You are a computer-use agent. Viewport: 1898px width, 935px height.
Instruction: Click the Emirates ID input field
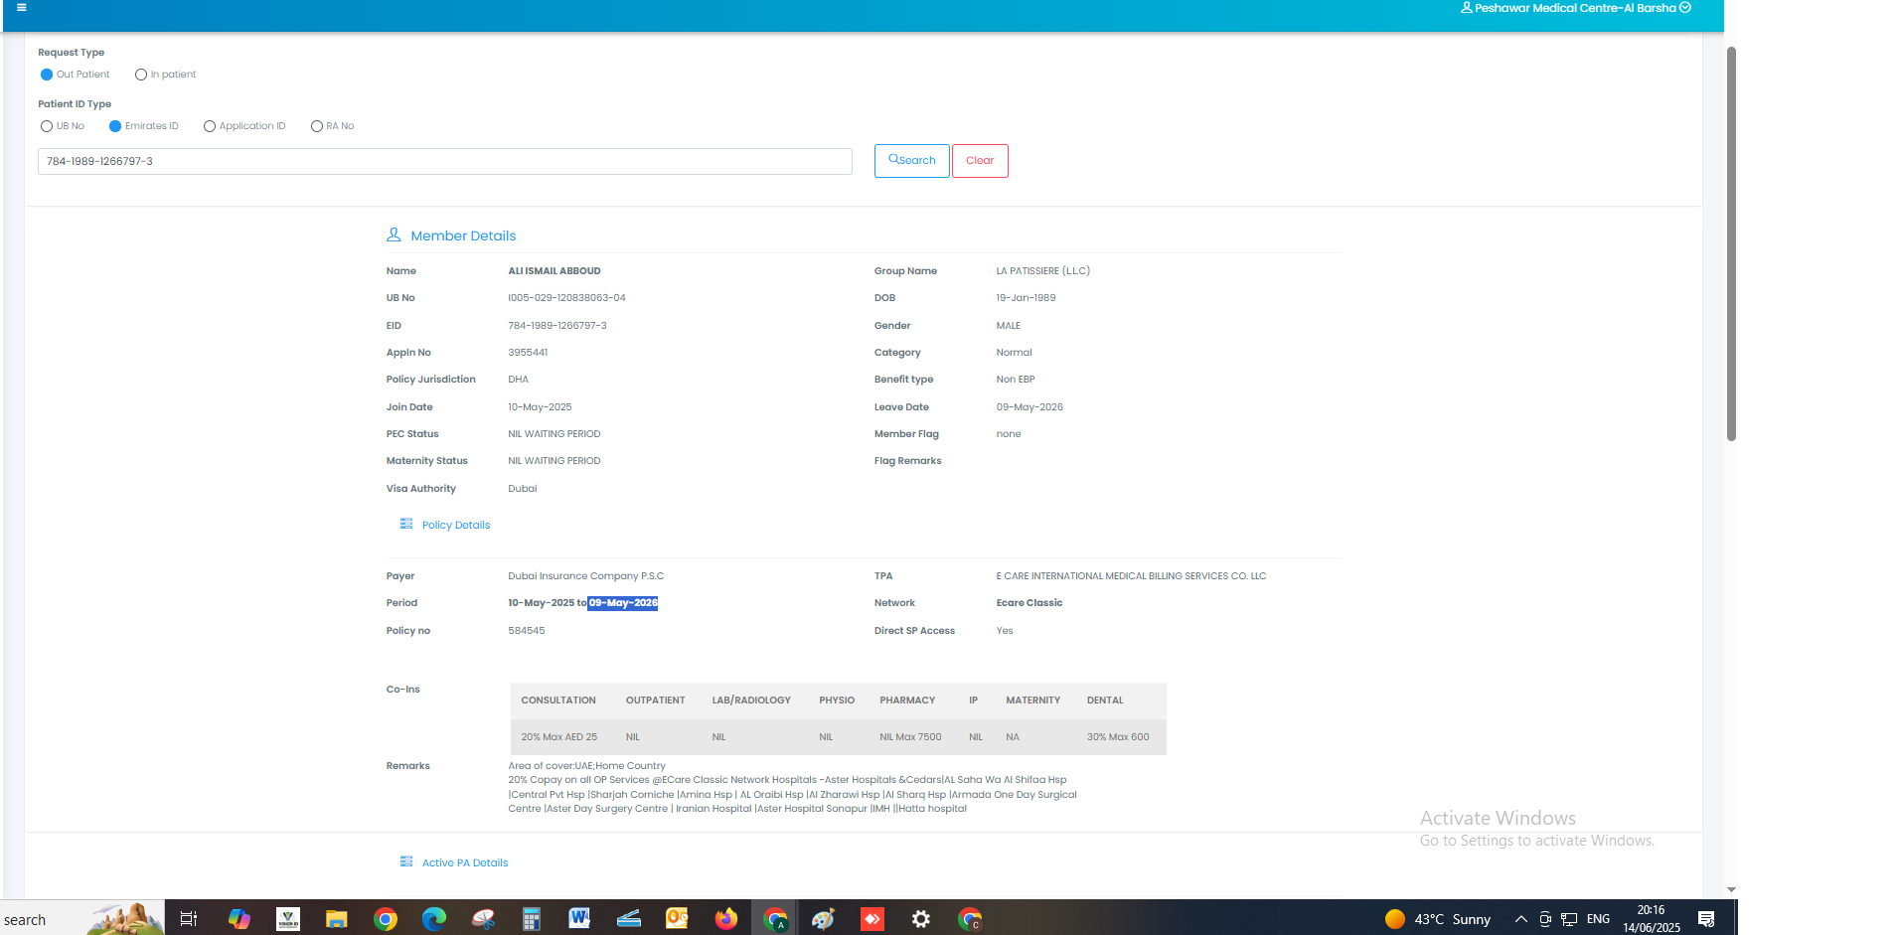click(x=444, y=162)
